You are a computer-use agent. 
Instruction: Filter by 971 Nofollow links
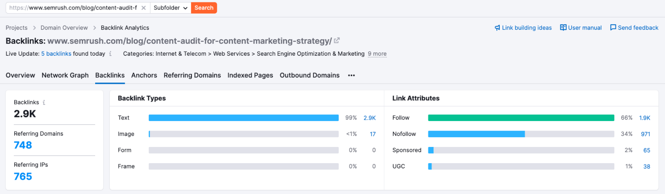[x=645, y=134]
